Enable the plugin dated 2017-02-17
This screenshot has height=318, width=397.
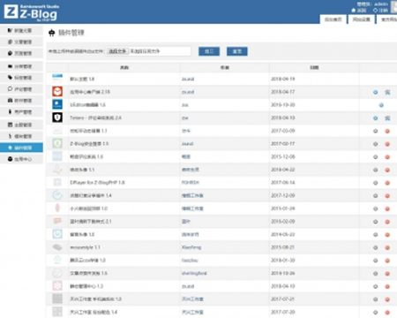[376, 144]
